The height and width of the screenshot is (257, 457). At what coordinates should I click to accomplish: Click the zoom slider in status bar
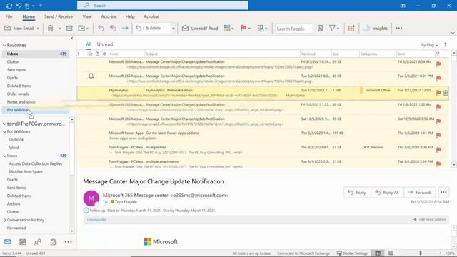click(421, 253)
